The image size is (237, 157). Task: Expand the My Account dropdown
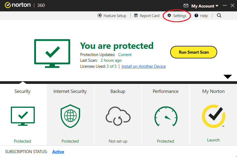pyautogui.click(x=205, y=6)
